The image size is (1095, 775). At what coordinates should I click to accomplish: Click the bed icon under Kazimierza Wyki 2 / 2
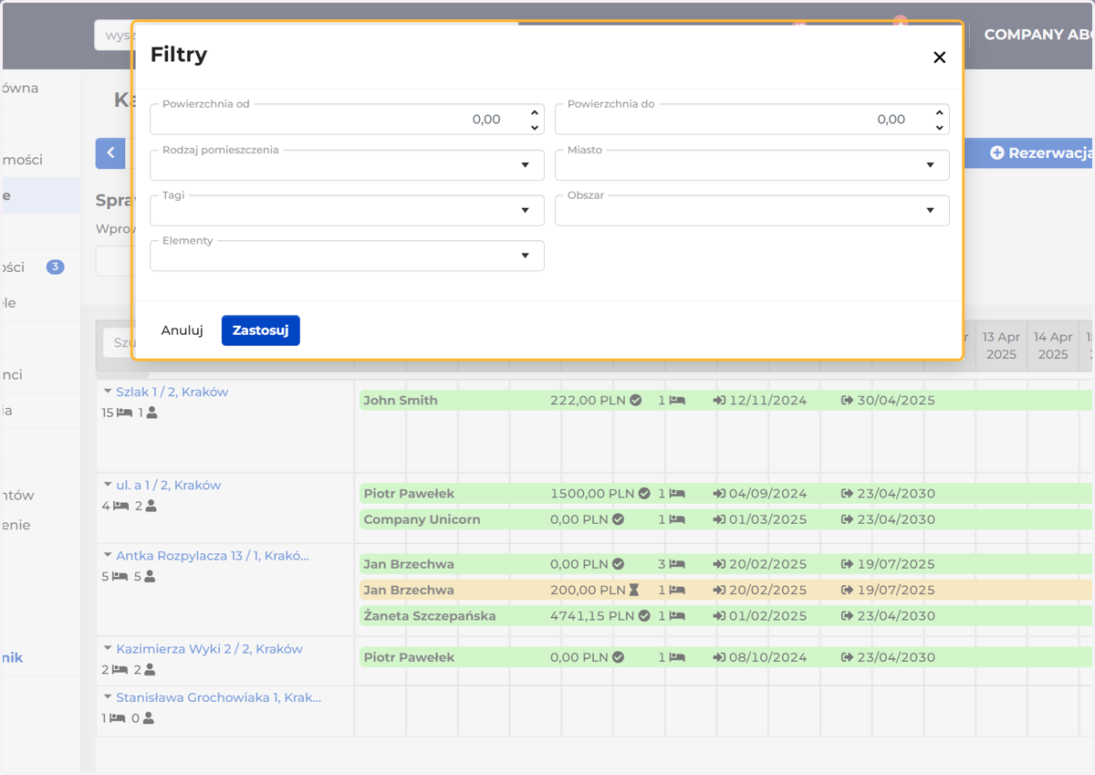(121, 670)
